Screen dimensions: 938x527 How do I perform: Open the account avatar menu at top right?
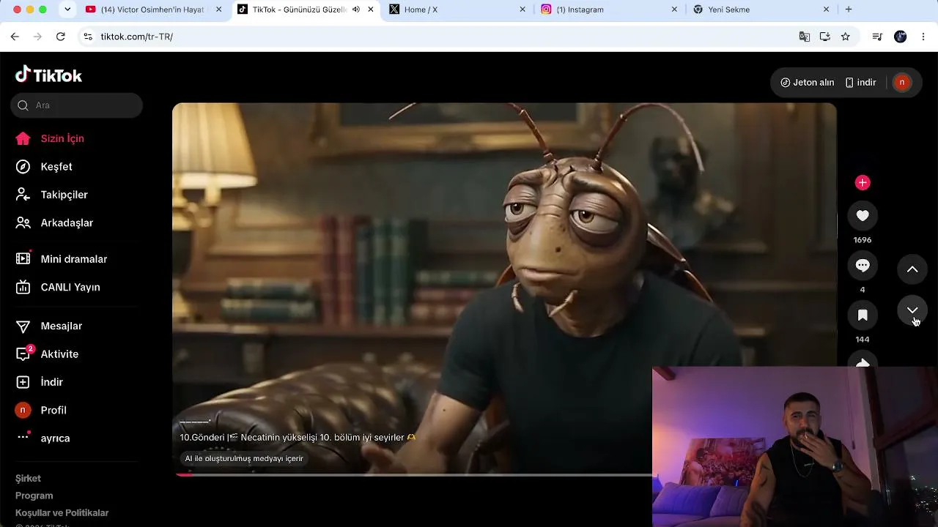click(x=902, y=83)
